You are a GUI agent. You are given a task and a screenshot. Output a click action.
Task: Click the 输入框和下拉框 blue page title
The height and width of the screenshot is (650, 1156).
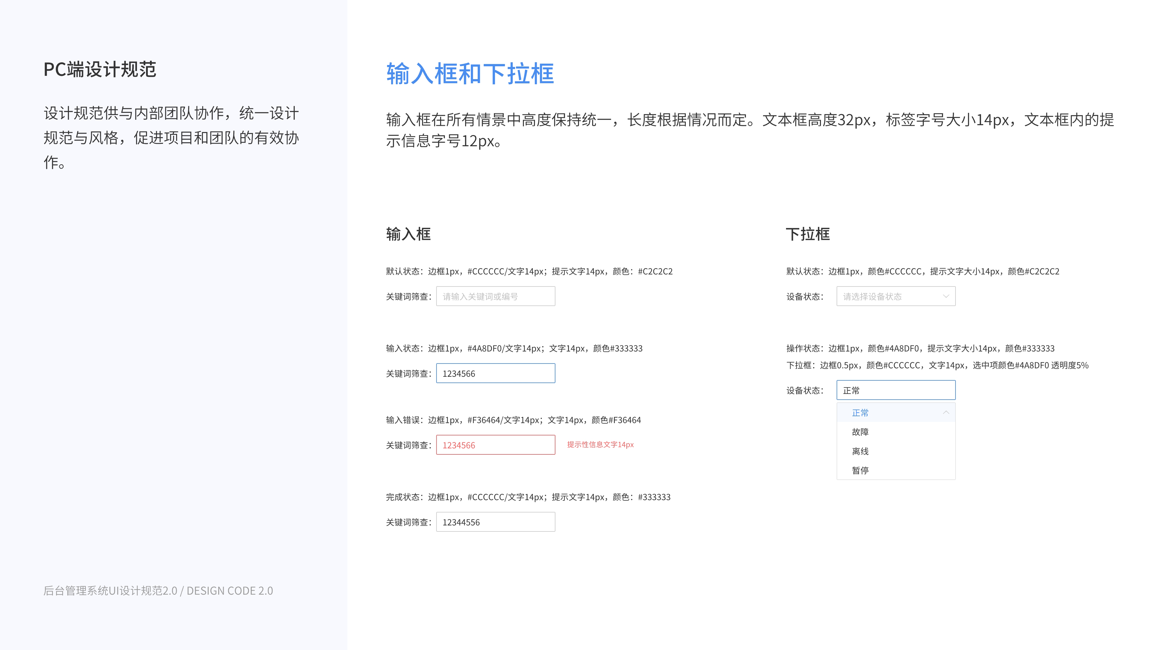pyautogui.click(x=470, y=73)
